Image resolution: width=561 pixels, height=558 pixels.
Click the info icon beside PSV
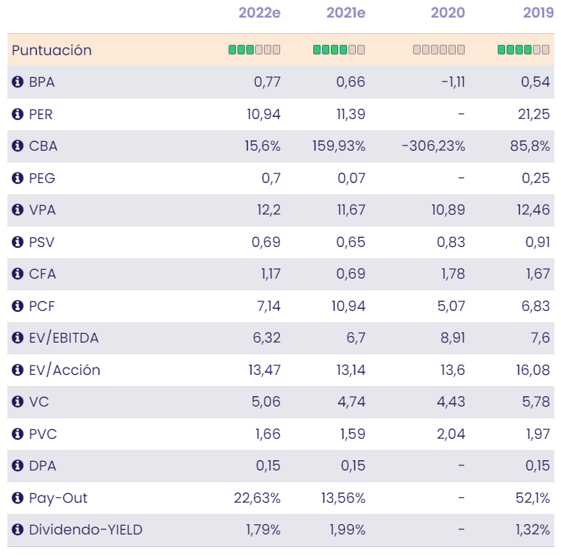tap(18, 242)
